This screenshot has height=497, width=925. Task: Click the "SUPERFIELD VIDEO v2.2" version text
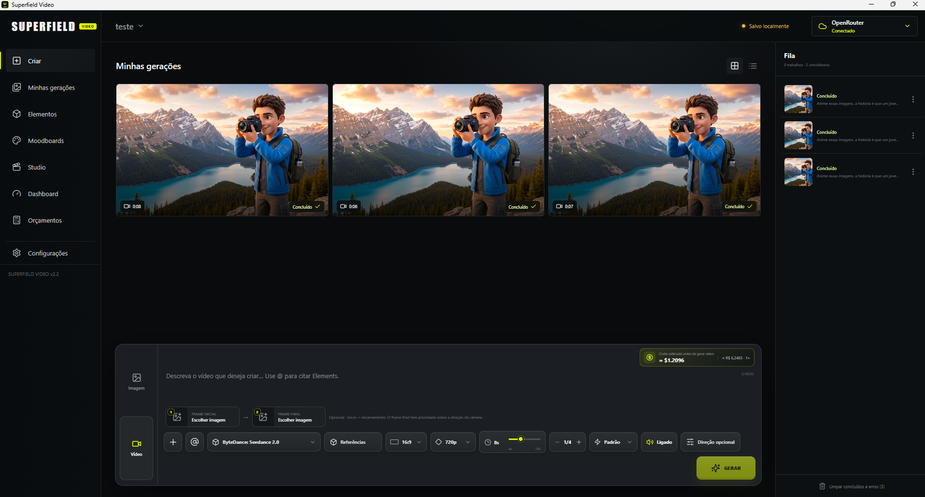click(34, 274)
